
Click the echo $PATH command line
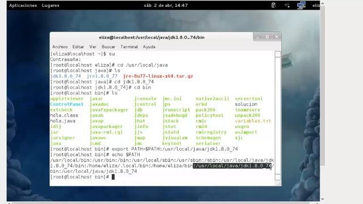click(x=95, y=154)
